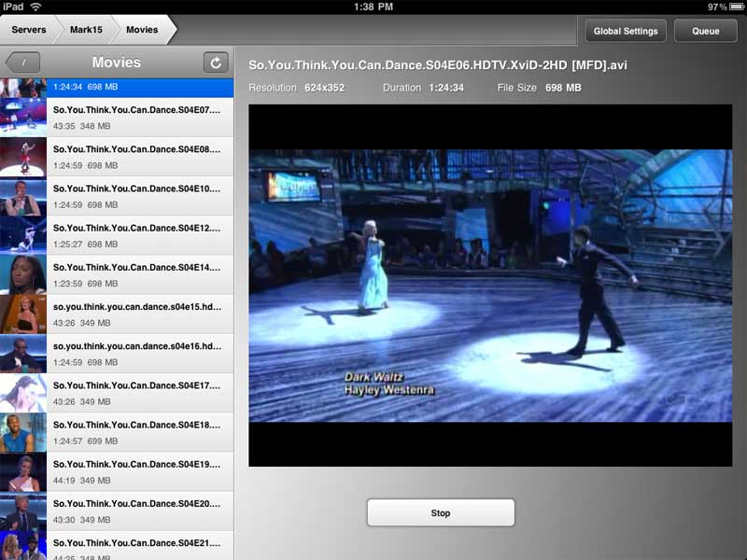Select the s04e15 episode row

[x=117, y=315]
